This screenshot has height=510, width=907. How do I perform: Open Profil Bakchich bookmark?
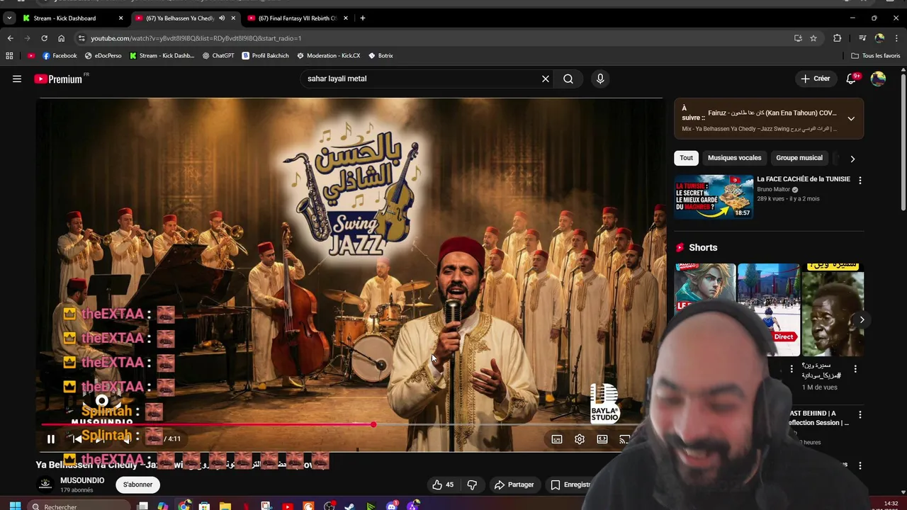(266, 55)
